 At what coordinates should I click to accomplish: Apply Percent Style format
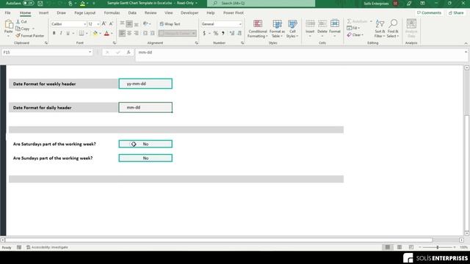pos(215,33)
